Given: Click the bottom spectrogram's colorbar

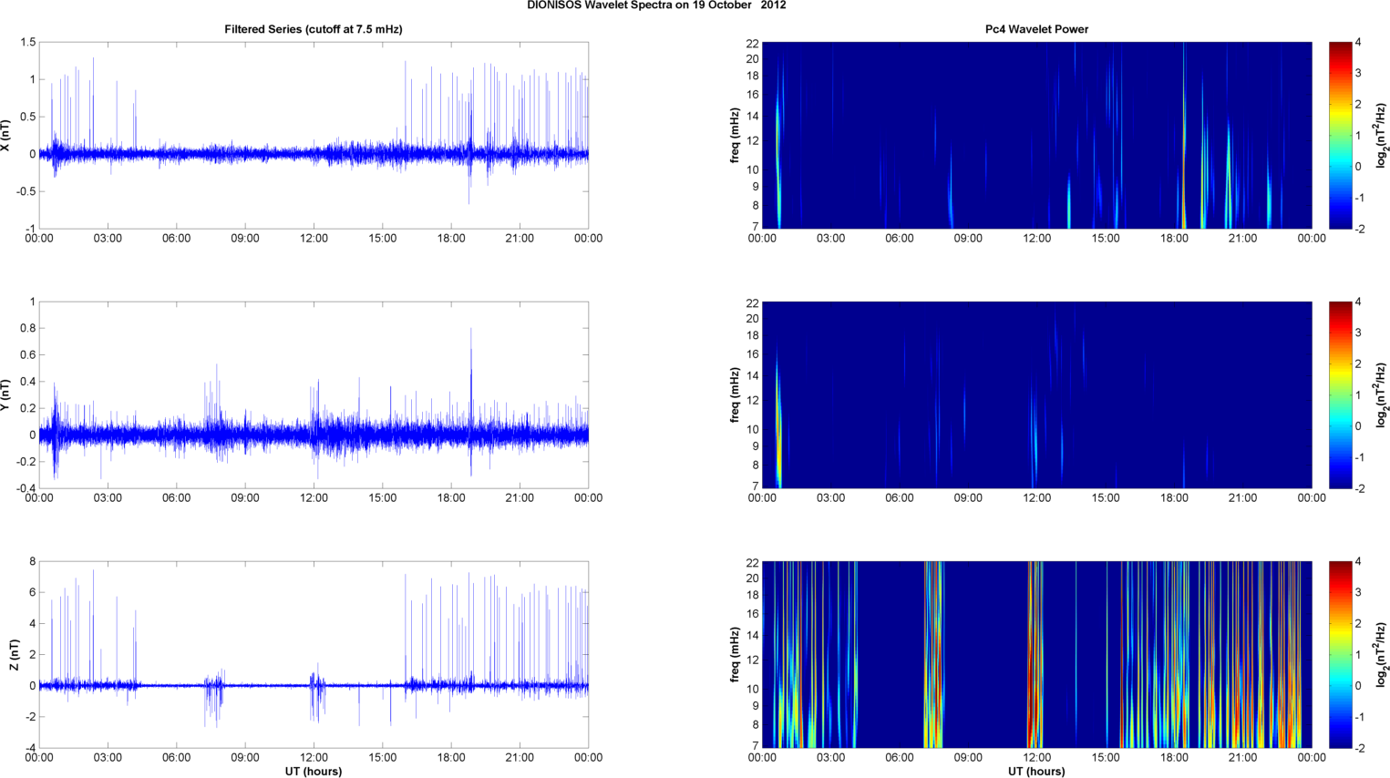Looking at the screenshot, I should (x=1340, y=654).
